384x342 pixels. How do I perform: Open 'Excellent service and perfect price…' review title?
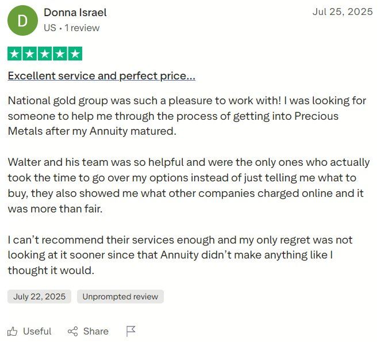point(101,76)
